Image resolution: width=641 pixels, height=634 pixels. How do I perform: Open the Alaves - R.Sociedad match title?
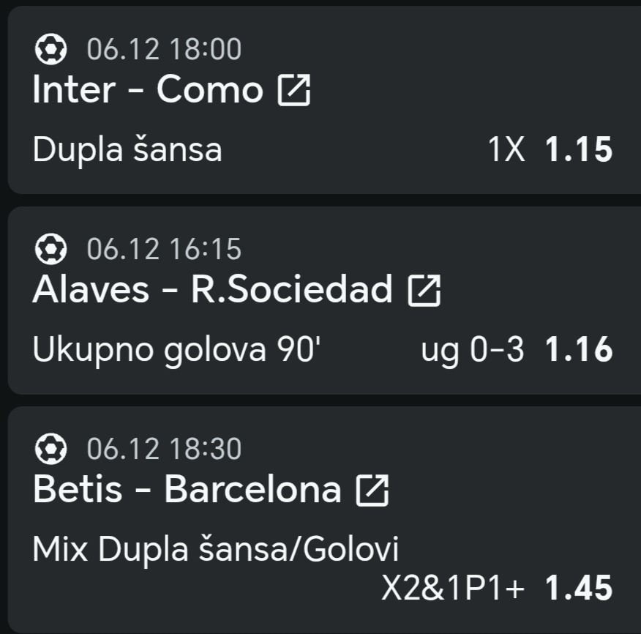tap(212, 291)
